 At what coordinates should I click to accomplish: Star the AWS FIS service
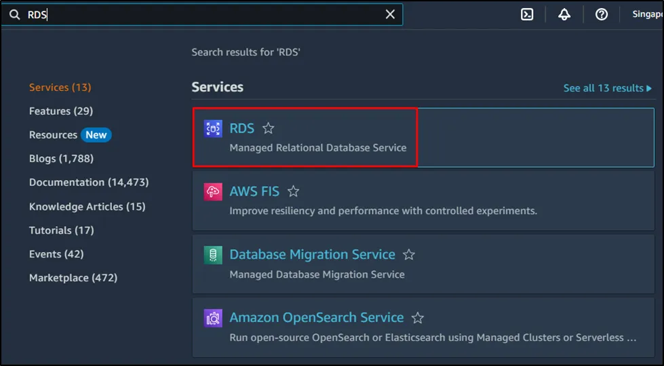pyautogui.click(x=293, y=191)
